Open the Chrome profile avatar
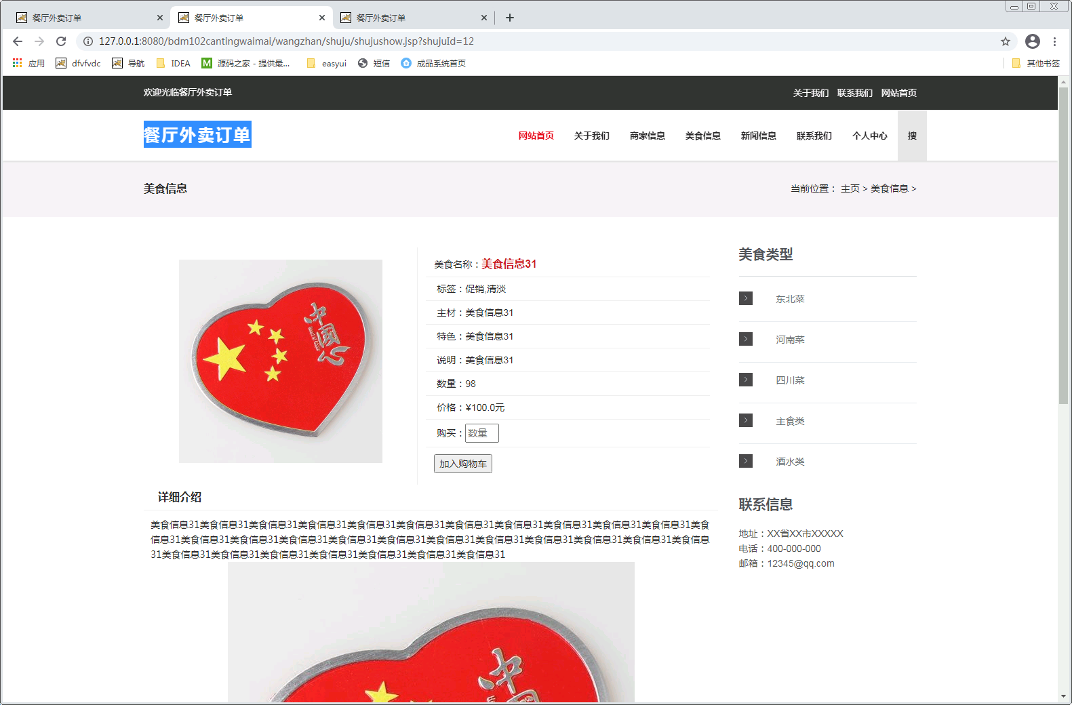The width and height of the screenshot is (1072, 705). coord(1033,41)
